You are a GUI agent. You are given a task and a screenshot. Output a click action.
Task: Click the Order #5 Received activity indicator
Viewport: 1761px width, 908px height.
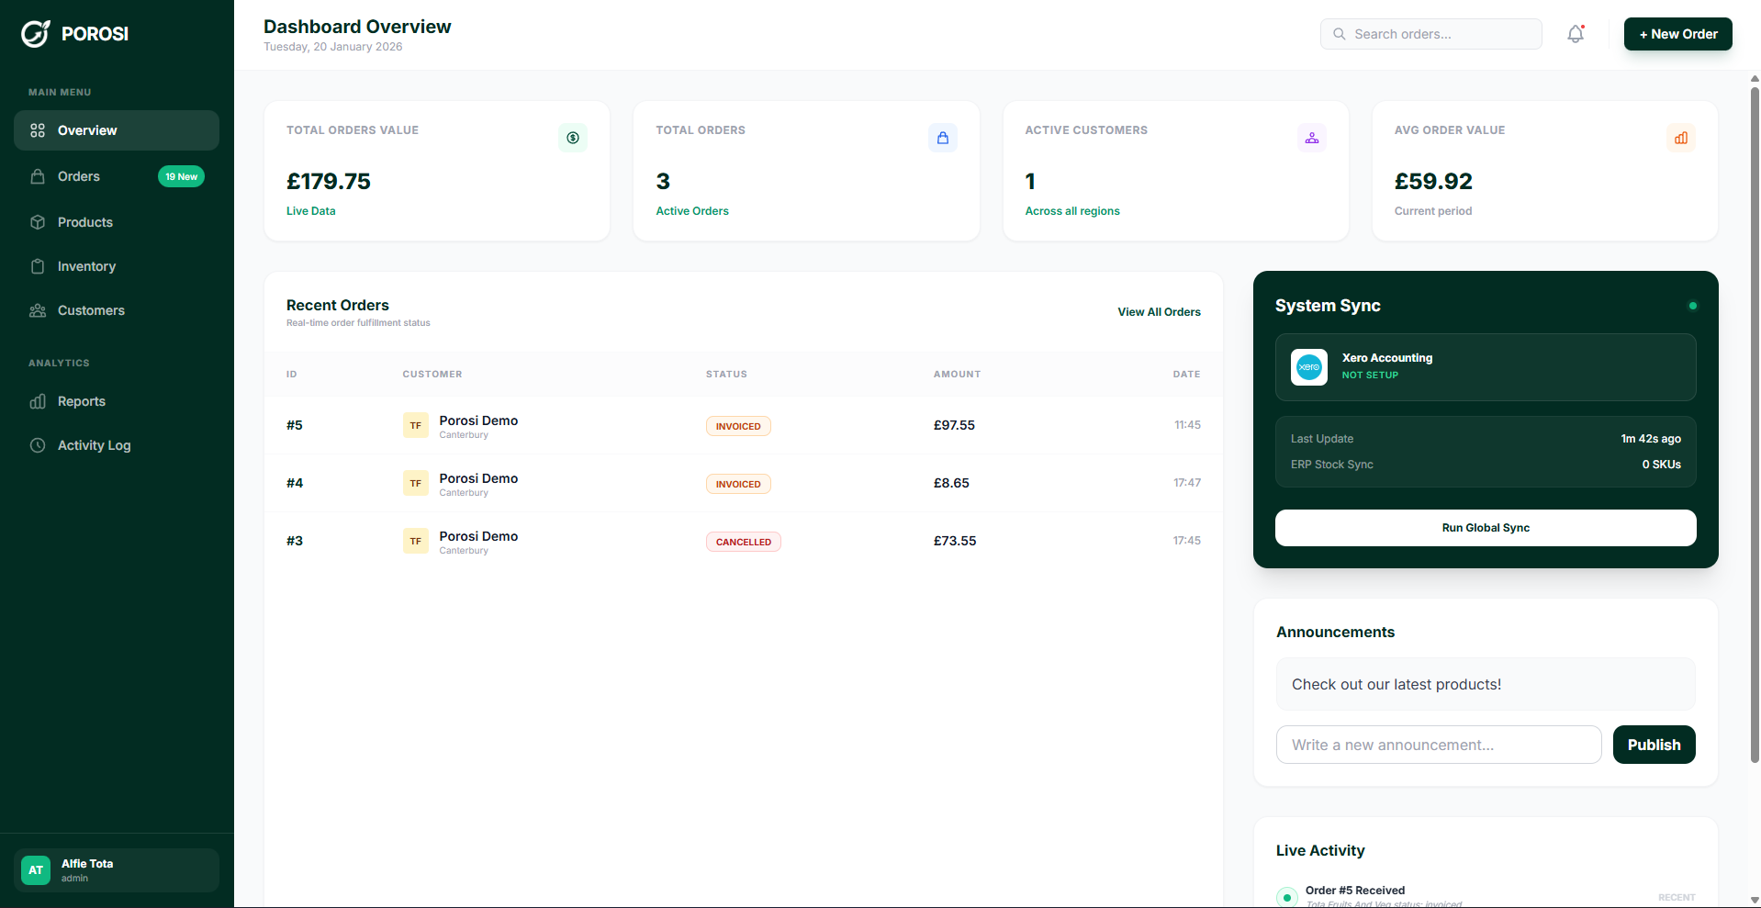(x=1287, y=897)
